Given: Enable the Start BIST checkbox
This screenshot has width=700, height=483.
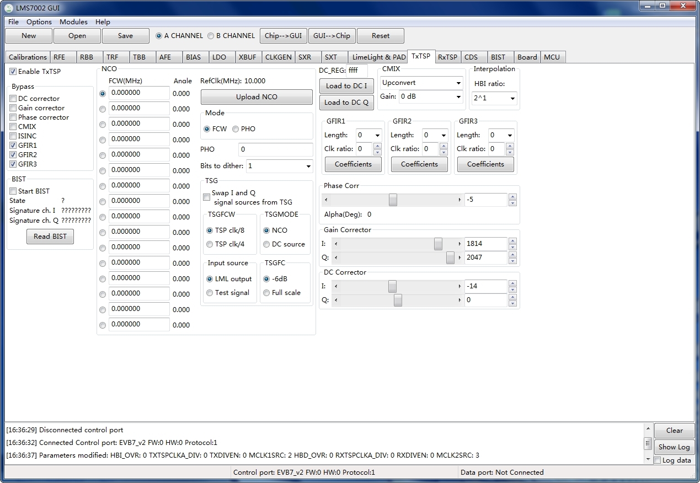Looking at the screenshot, I should click(13, 191).
